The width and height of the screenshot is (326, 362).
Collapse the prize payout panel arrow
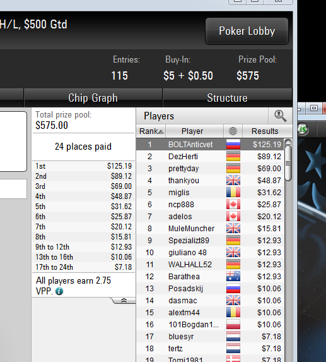pos(124,300)
